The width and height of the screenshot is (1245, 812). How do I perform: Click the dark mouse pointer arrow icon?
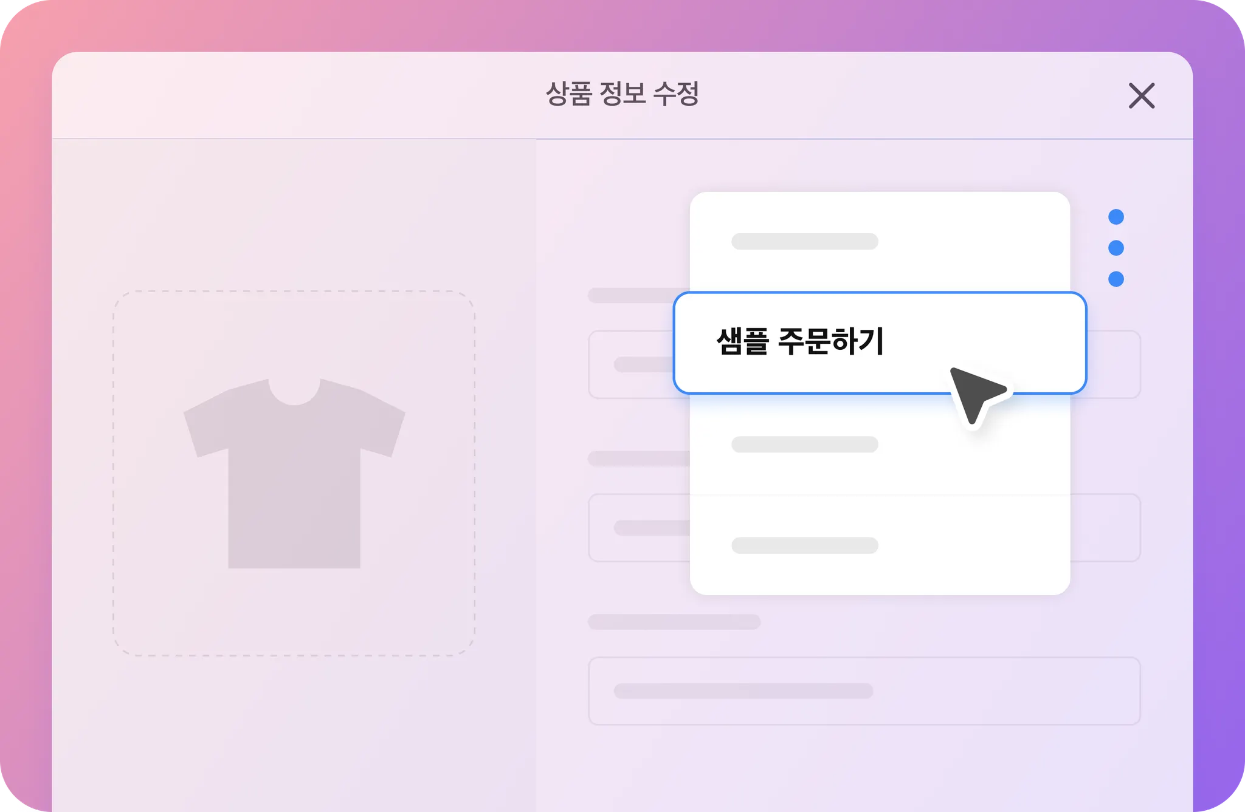pos(976,395)
